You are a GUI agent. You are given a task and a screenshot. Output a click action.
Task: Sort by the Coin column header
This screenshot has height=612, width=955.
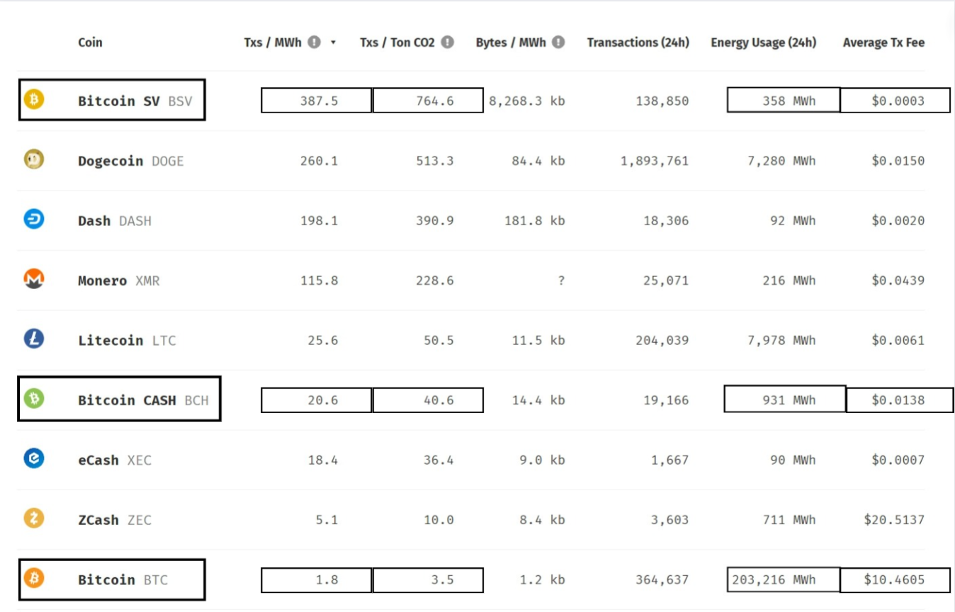(x=90, y=42)
